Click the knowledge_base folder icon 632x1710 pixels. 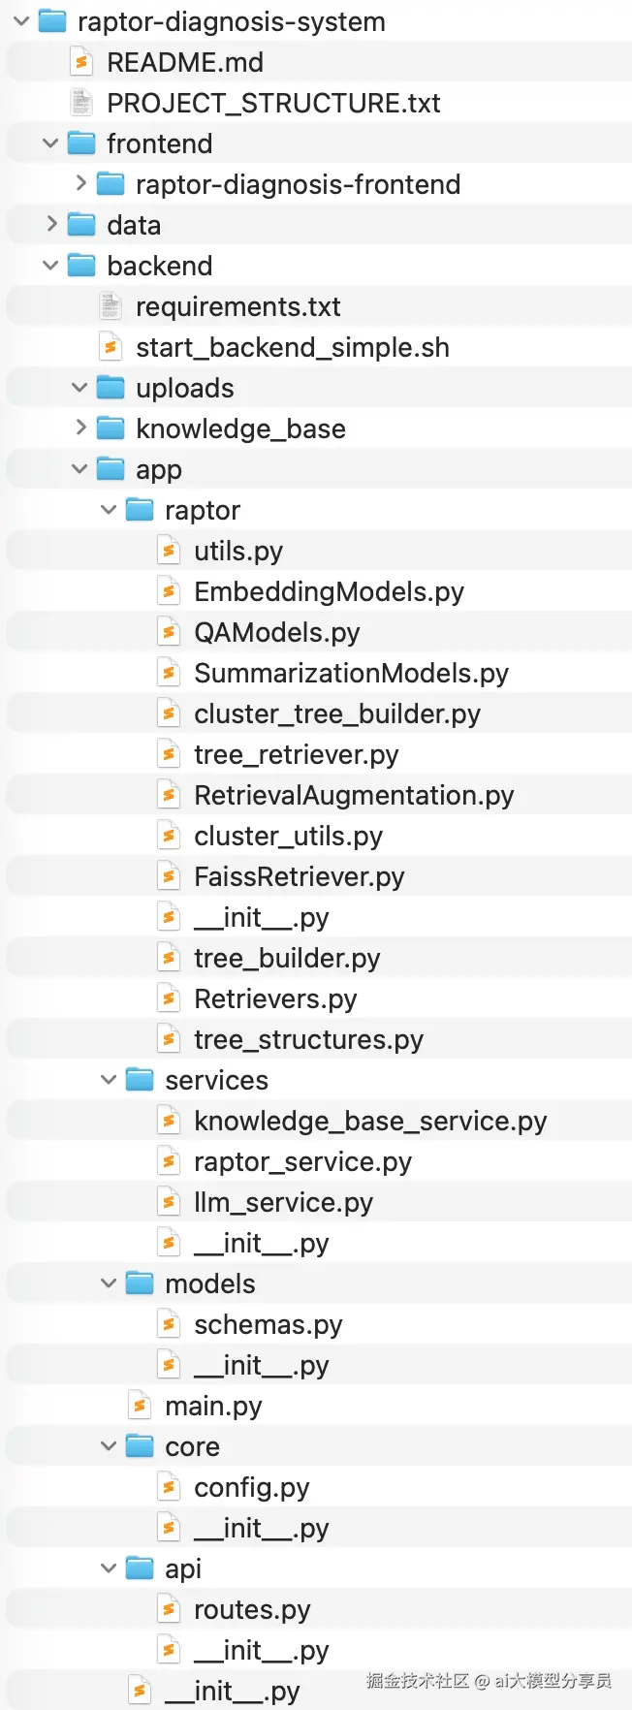click(x=111, y=428)
